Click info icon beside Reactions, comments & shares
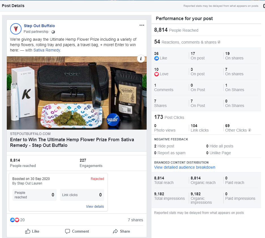This screenshot has width=265, height=238. 219,42
